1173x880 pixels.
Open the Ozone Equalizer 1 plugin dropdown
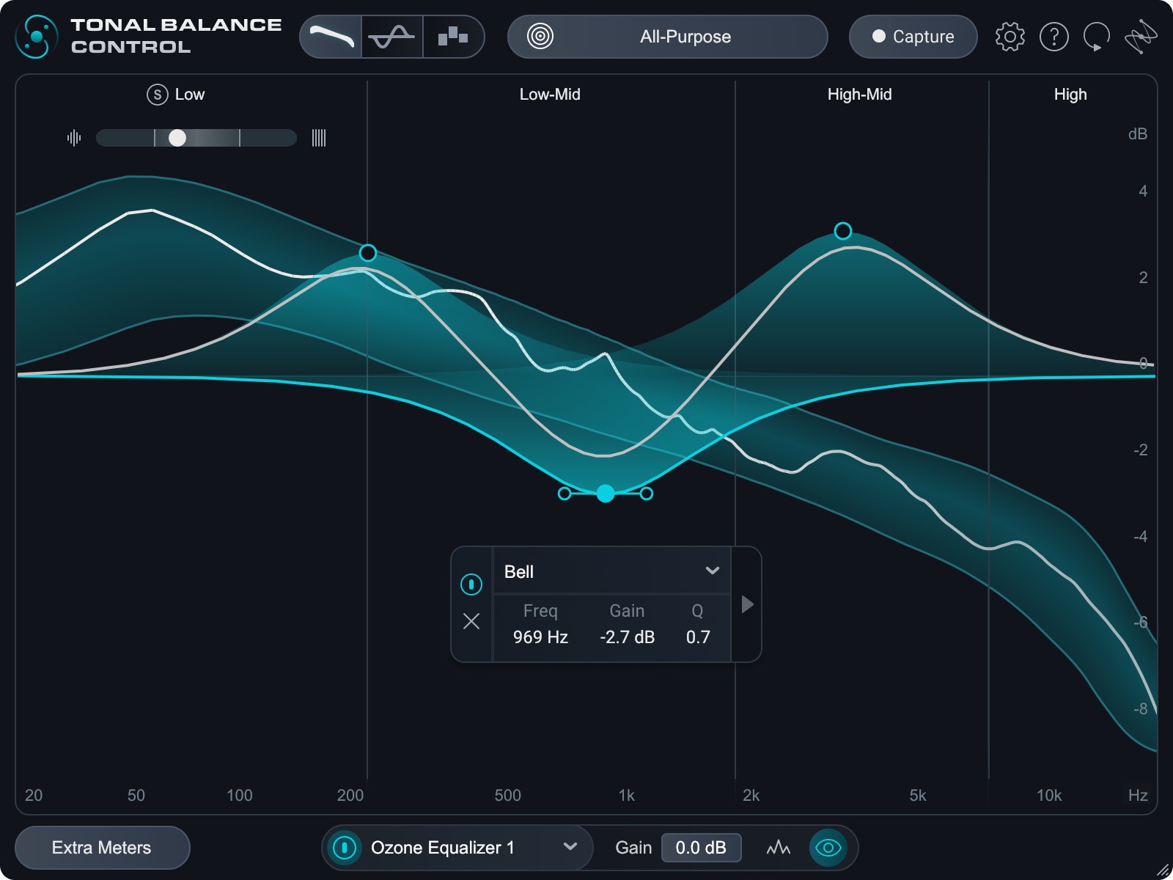tap(570, 847)
